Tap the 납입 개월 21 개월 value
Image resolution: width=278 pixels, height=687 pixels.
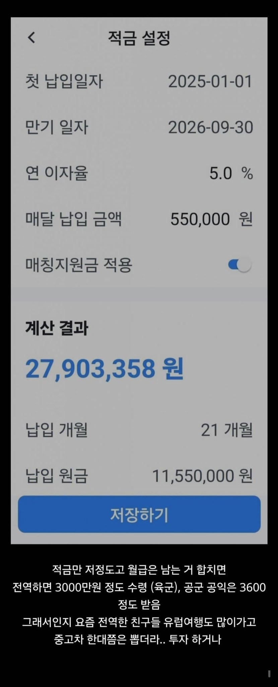pyautogui.click(x=227, y=430)
